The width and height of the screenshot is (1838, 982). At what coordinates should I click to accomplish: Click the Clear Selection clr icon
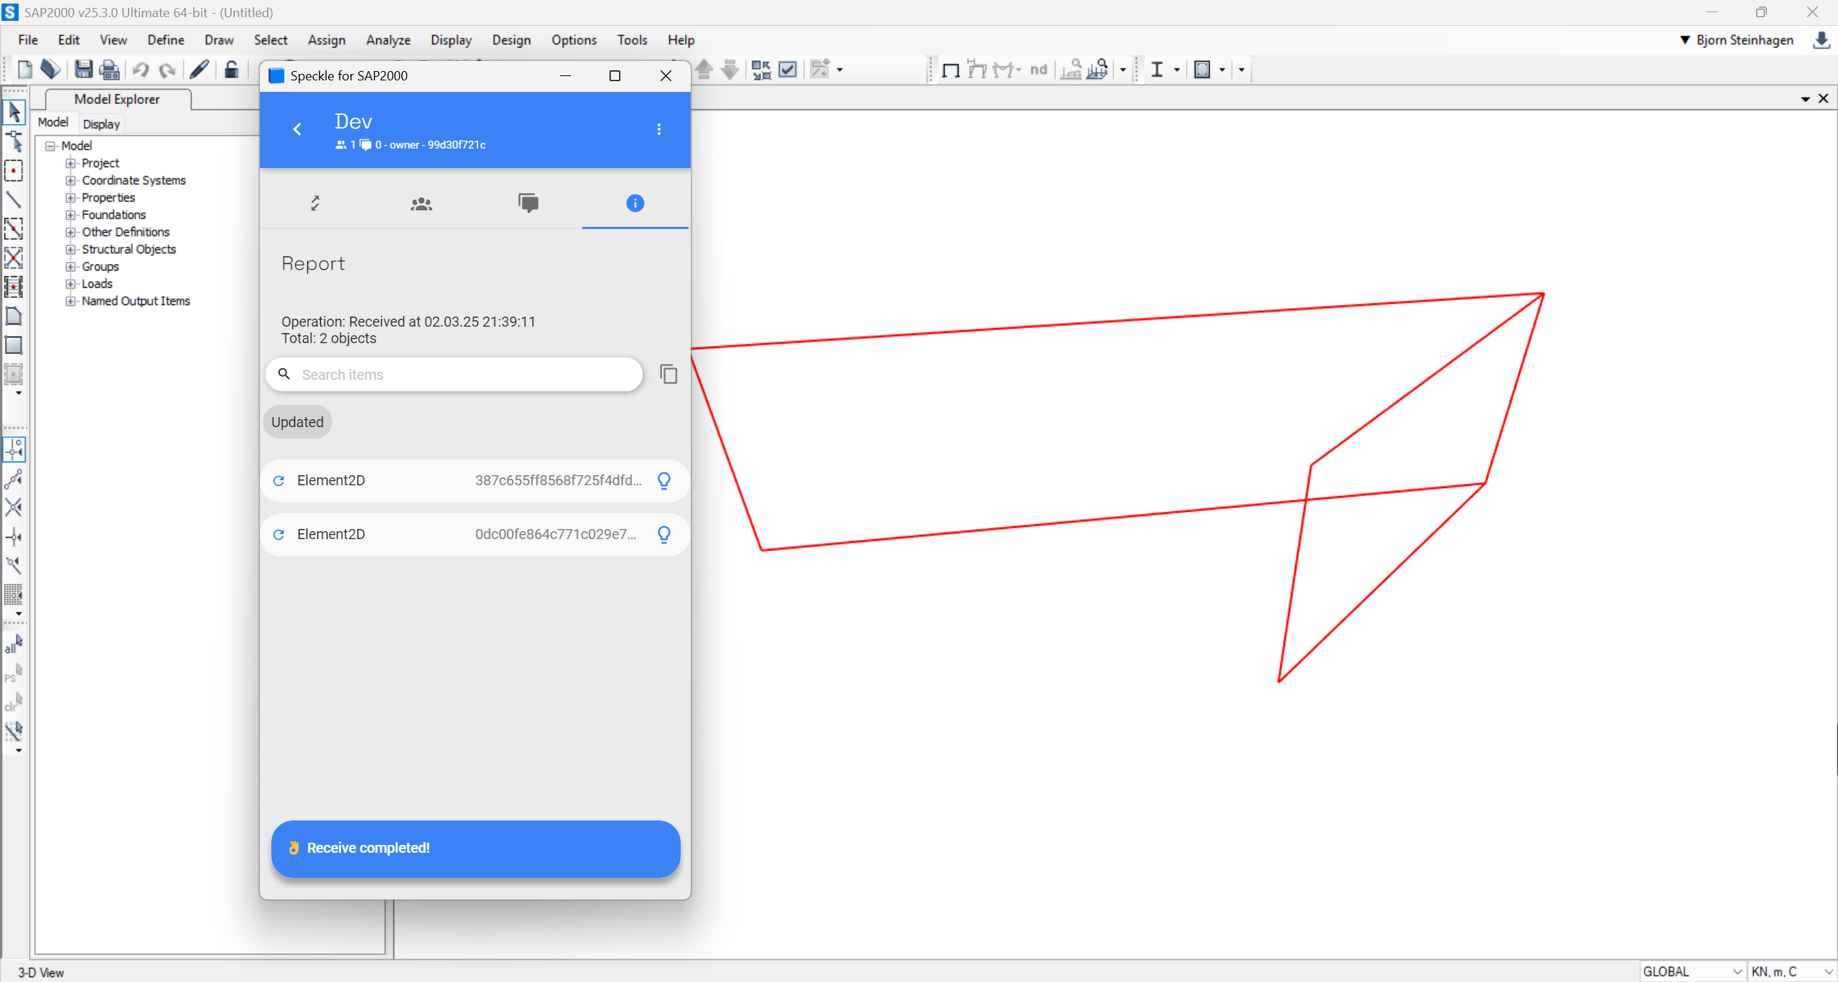[14, 702]
